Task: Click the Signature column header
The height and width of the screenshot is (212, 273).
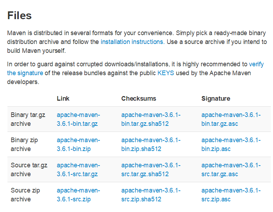Action: [x=216, y=99]
